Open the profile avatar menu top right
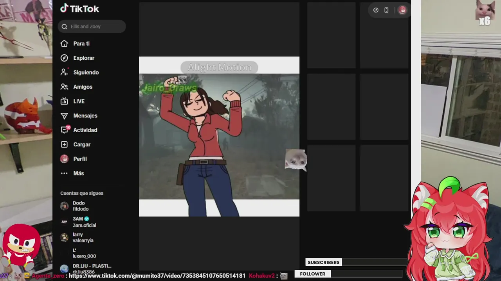 402,10
